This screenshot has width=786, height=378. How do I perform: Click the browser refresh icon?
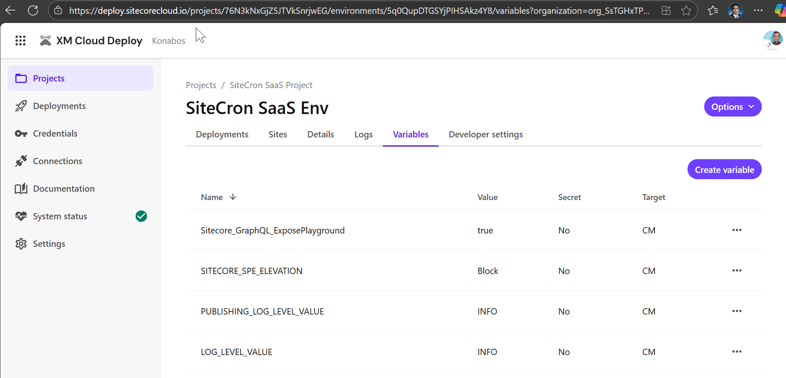click(x=33, y=10)
